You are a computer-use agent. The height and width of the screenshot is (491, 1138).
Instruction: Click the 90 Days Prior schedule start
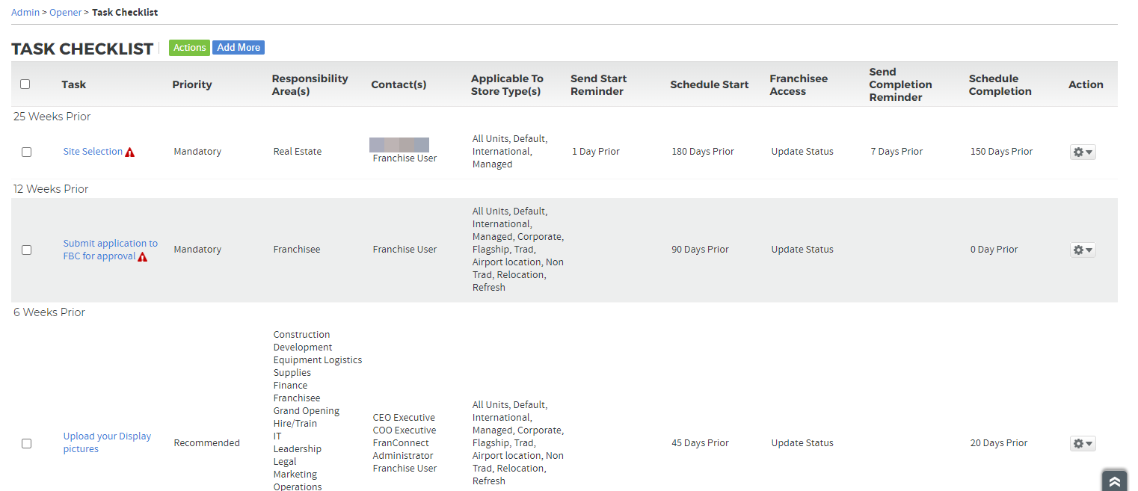click(700, 250)
